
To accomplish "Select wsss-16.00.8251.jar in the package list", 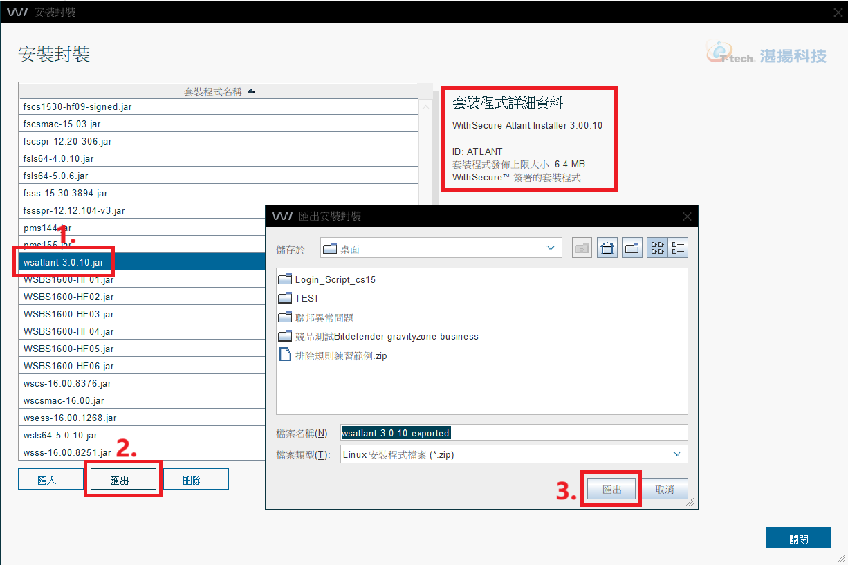I will [142, 453].
